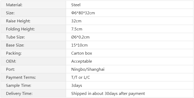The width and height of the screenshot is (194, 98).
Task: Click the Tube Size label
Action: 15,37
